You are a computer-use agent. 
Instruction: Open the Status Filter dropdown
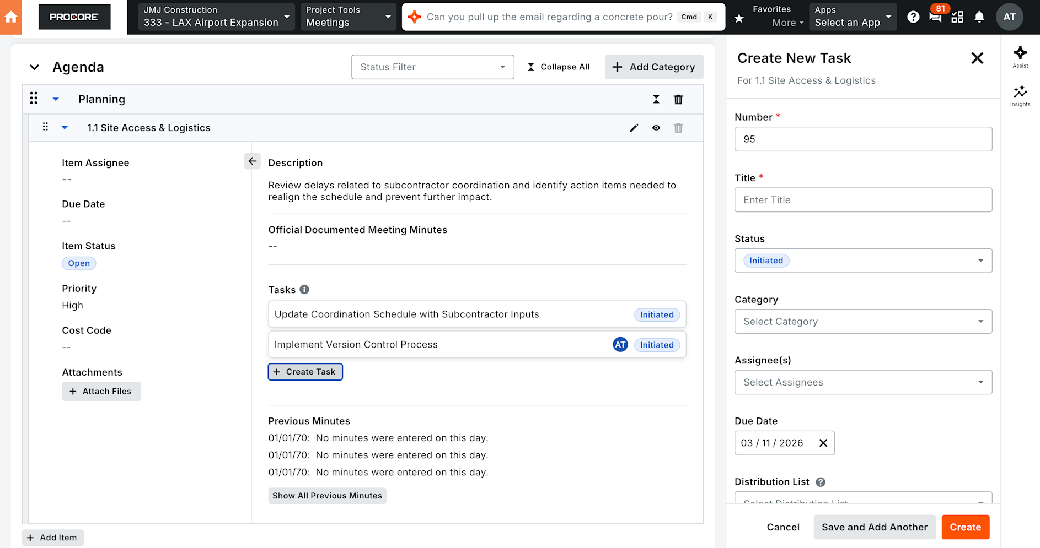pos(433,67)
